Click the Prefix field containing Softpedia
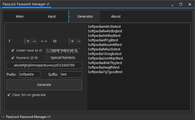This screenshot has width=195, height=120. [30, 74]
